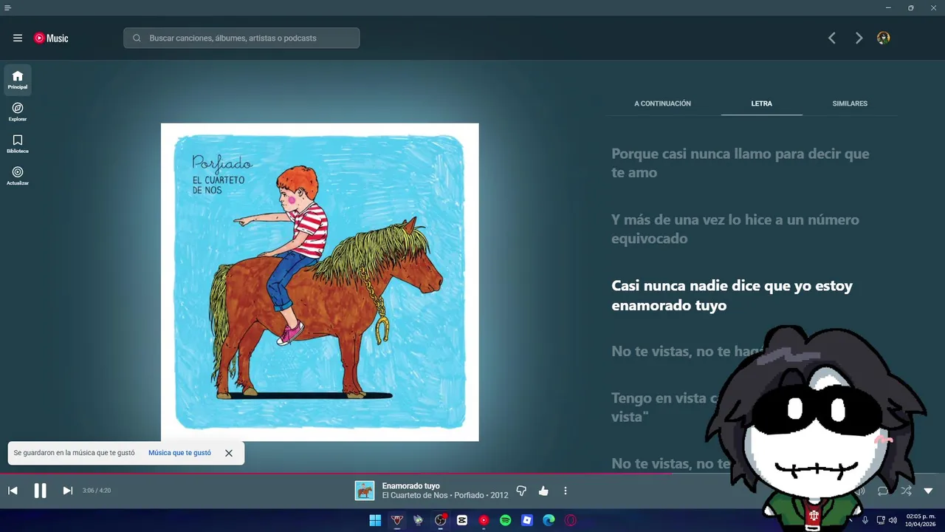
Task: Open Spotify from the taskbar
Action: [x=506, y=520]
